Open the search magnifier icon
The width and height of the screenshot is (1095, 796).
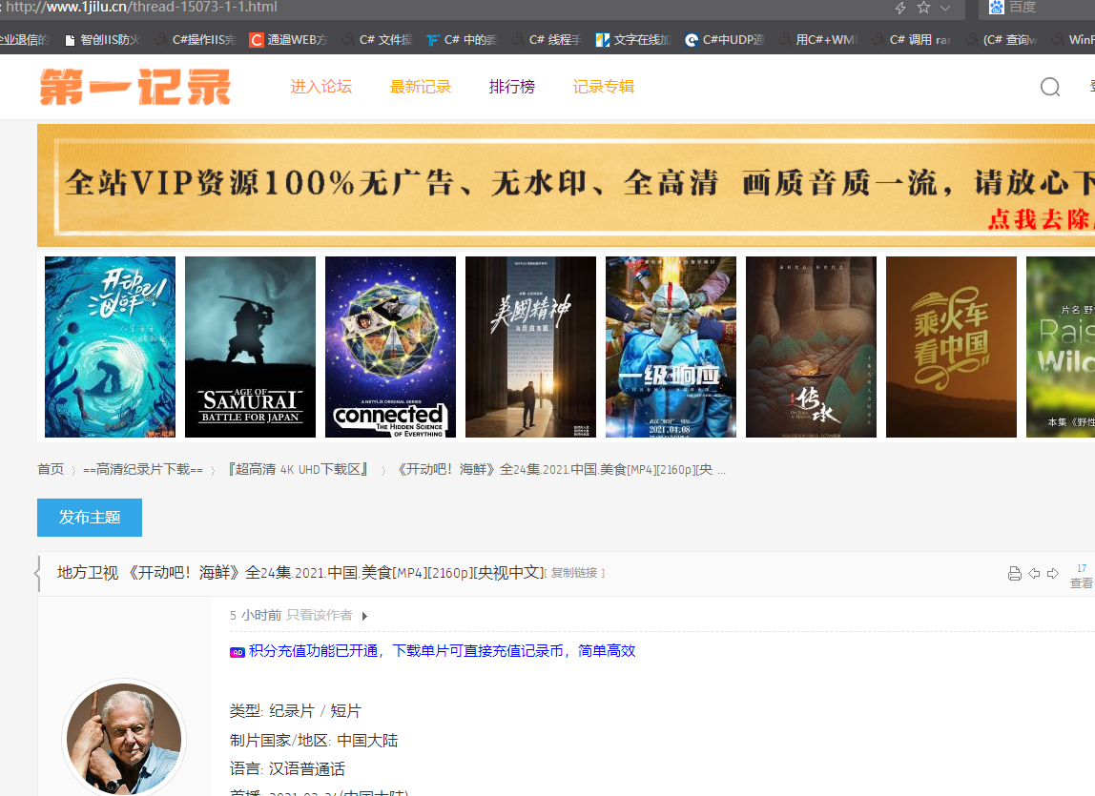[1050, 87]
